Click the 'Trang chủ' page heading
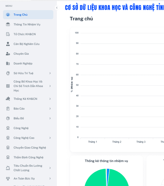Image resolution: width=164 pixels, height=186 pixels. pyautogui.click(x=81, y=19)
